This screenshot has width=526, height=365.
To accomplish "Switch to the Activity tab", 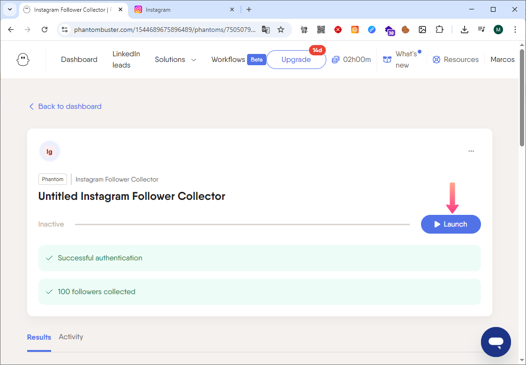I will [71, 337].
